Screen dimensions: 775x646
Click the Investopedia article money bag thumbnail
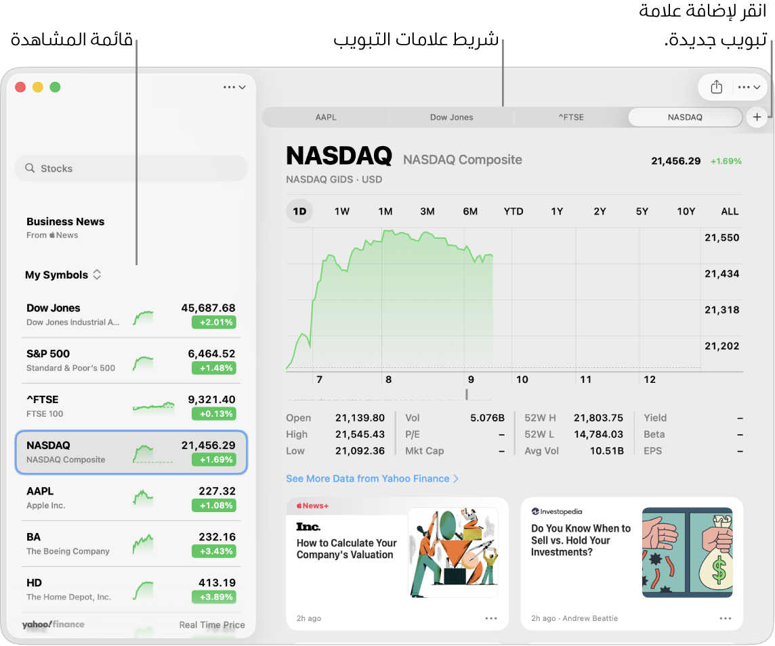click(687, 553)
